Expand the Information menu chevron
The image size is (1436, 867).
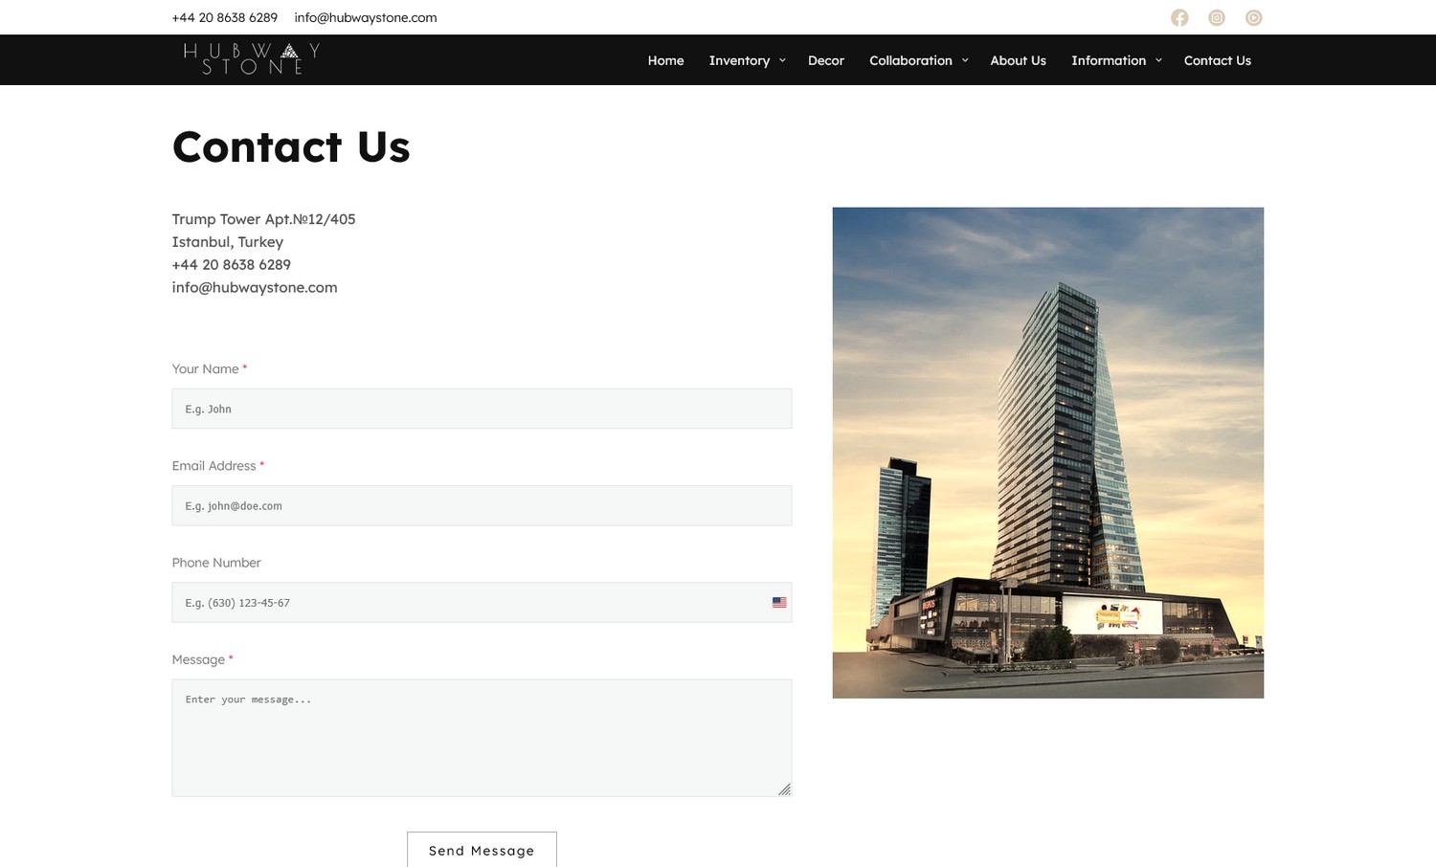click(x=1158, y=60)
